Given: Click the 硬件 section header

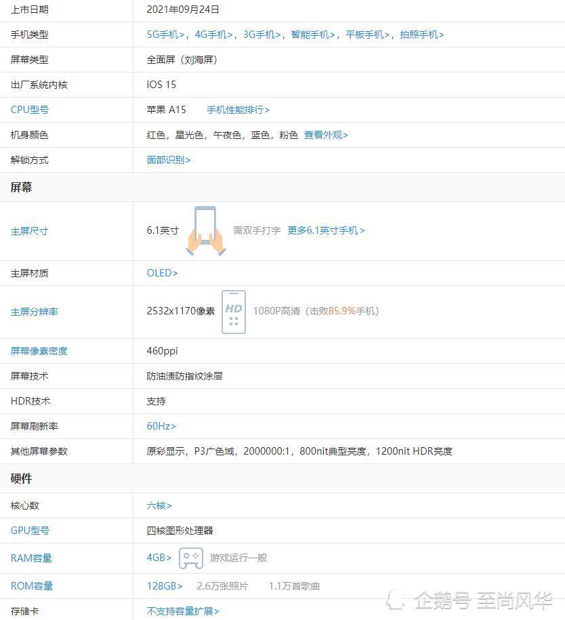Looking at the screenshot, I should pos(22,479).
